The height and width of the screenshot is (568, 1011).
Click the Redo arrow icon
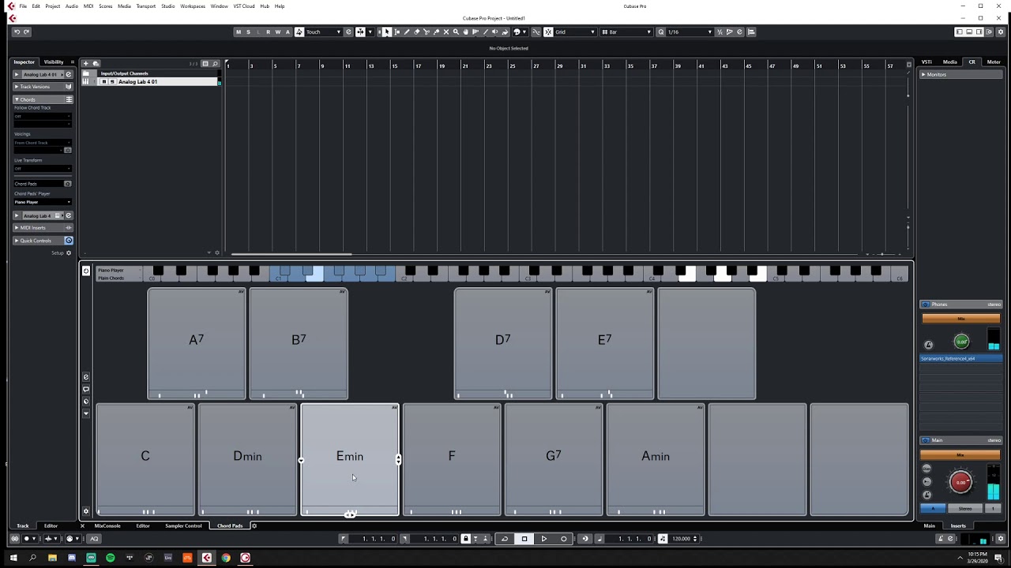pos(26,32)
